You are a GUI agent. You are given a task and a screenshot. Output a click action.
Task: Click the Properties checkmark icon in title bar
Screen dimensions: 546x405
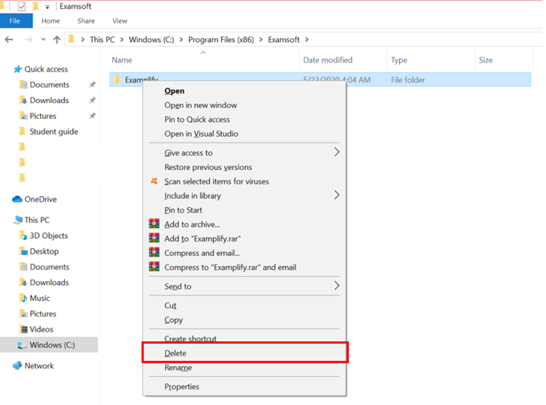pyautogui.click(x=21, y=6)
